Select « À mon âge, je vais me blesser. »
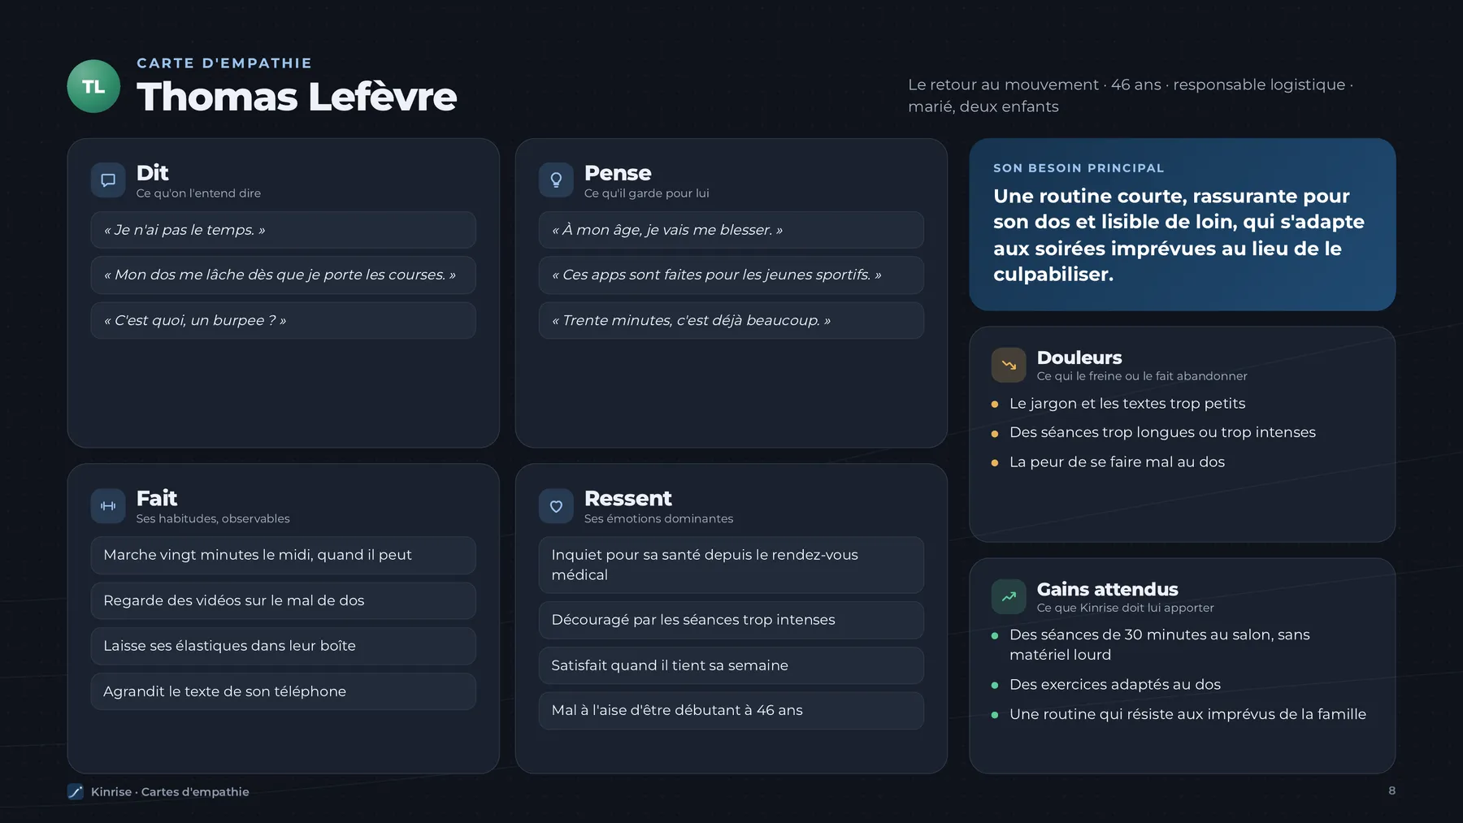1463x823 pixels. click(731, 230)
